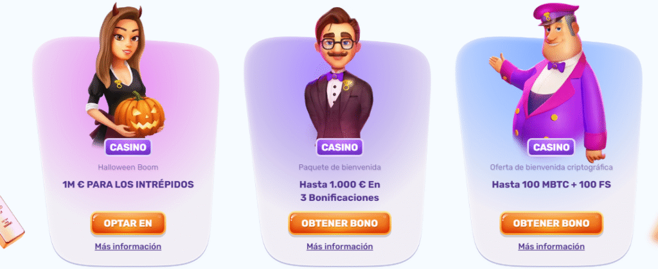This screenshot has width=658, height=269.
Task: Open Más información under Paquete de bienvenida
Action: pyautogui.click(x=339, y=247)
